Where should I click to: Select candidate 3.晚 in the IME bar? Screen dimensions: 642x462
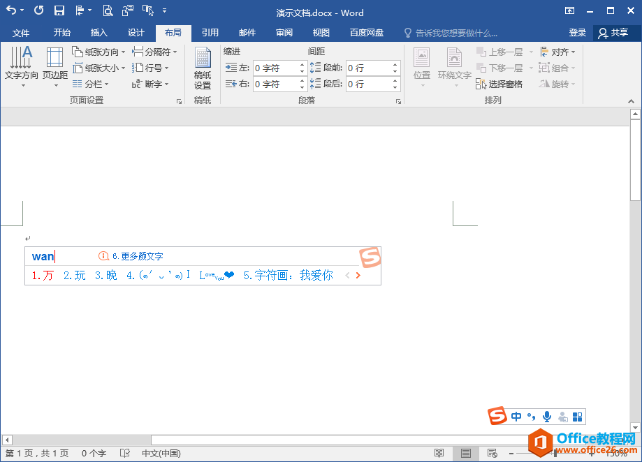pyautogui.click(x=106, y=275)
